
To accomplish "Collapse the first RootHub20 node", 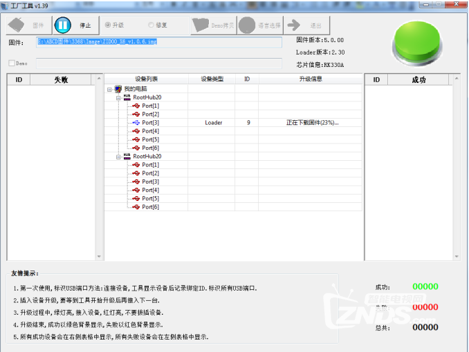I will pyautogui.click(x=118, y=97).
